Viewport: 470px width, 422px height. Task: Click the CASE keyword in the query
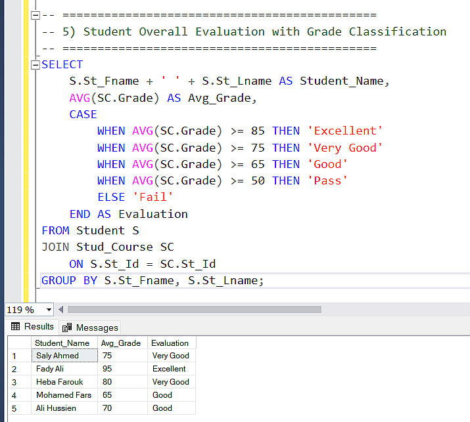coord(83,114)
